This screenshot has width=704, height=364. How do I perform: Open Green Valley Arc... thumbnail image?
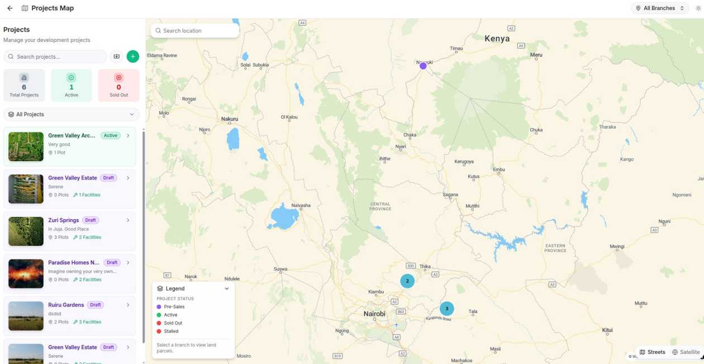pyautogui.click(x=26, y=146)
